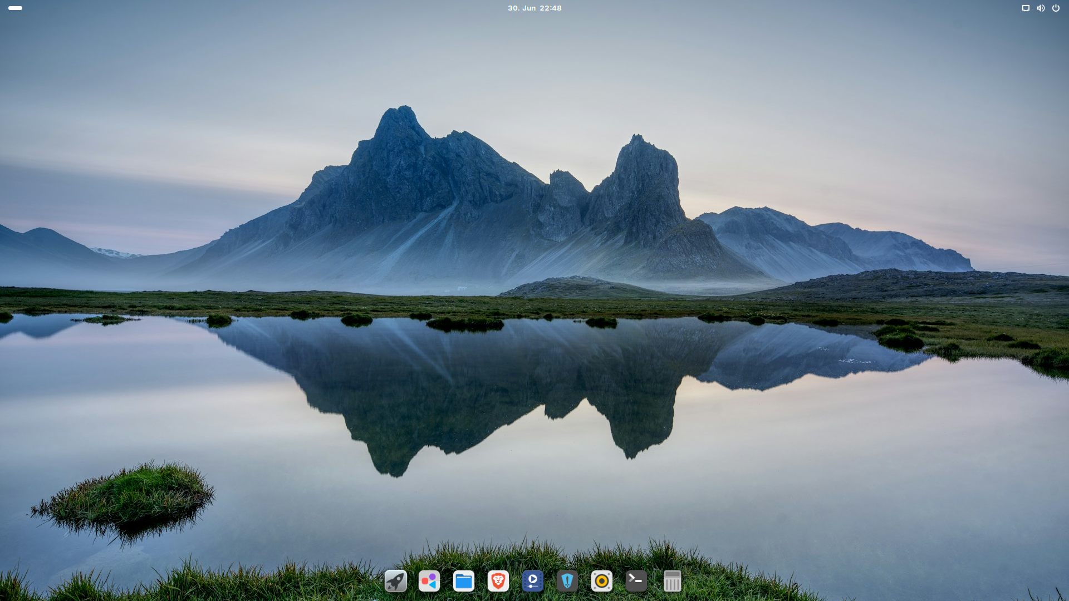Screen dimensions: 1069x601
Task: Open calendar via the 30. Jun date
Action: point(522,8)
